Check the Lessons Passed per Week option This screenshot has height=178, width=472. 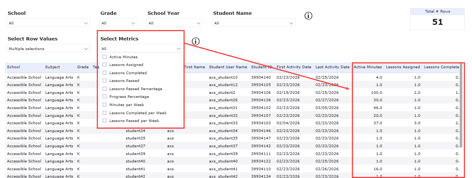click(105, 121)
